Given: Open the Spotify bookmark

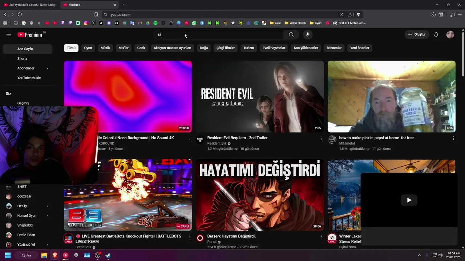Looking at the screenshot, I should [x=155, y=23].
